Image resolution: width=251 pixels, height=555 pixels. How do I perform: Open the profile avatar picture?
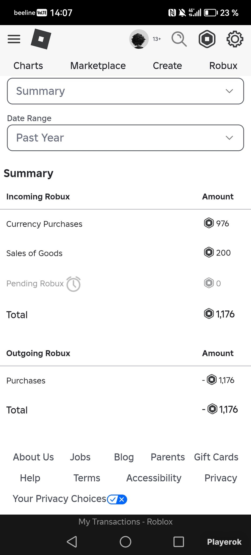pos(139,39)
